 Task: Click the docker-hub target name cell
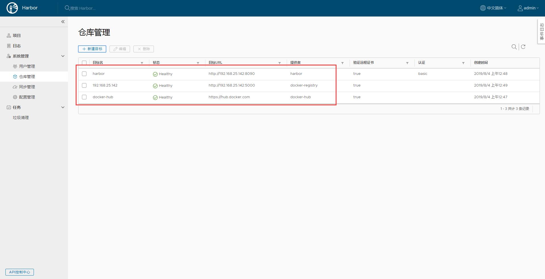103,97
